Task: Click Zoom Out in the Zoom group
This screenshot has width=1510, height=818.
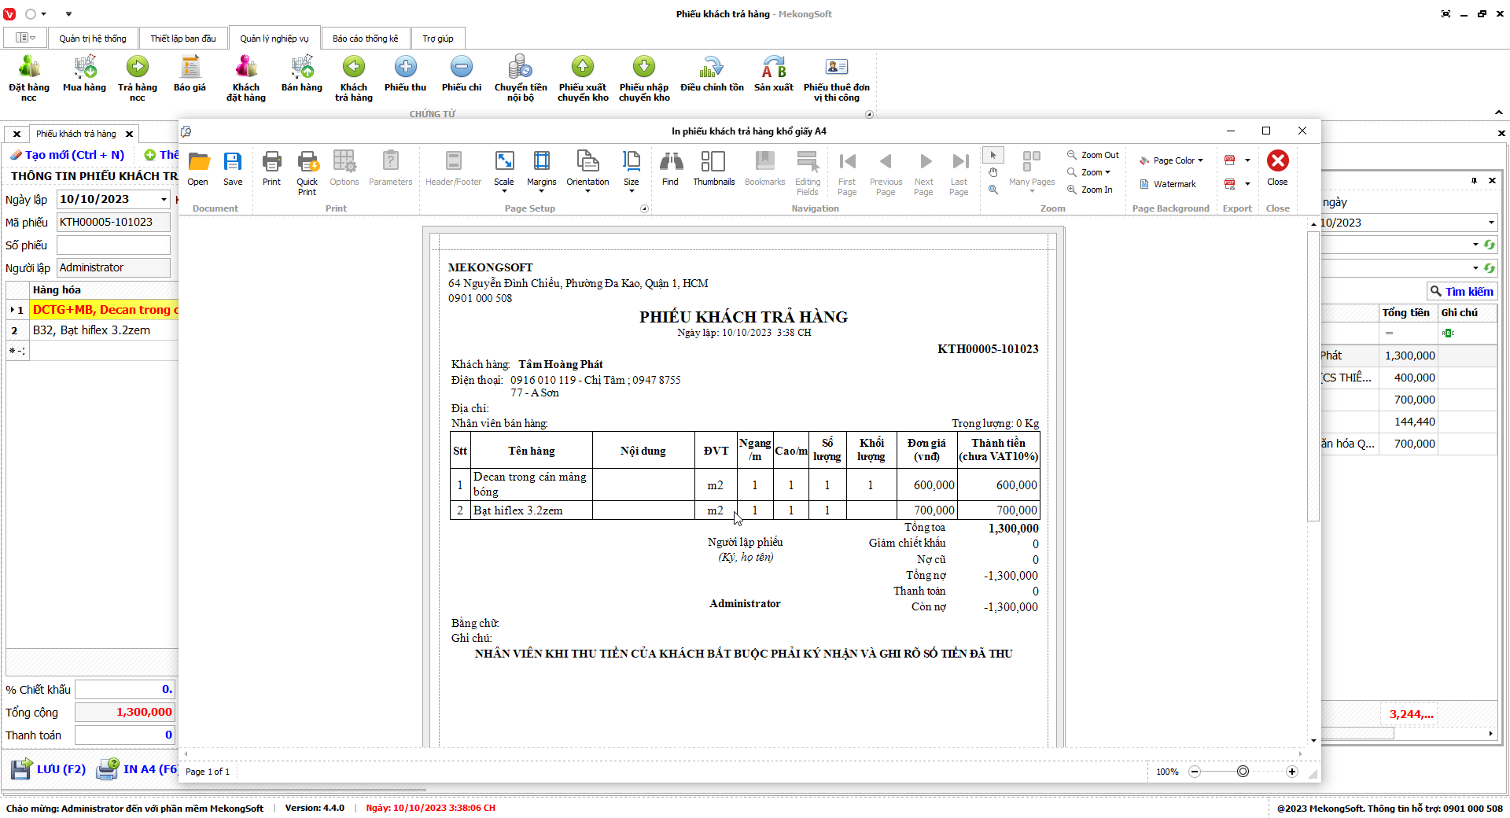Action: (1092, 155)
